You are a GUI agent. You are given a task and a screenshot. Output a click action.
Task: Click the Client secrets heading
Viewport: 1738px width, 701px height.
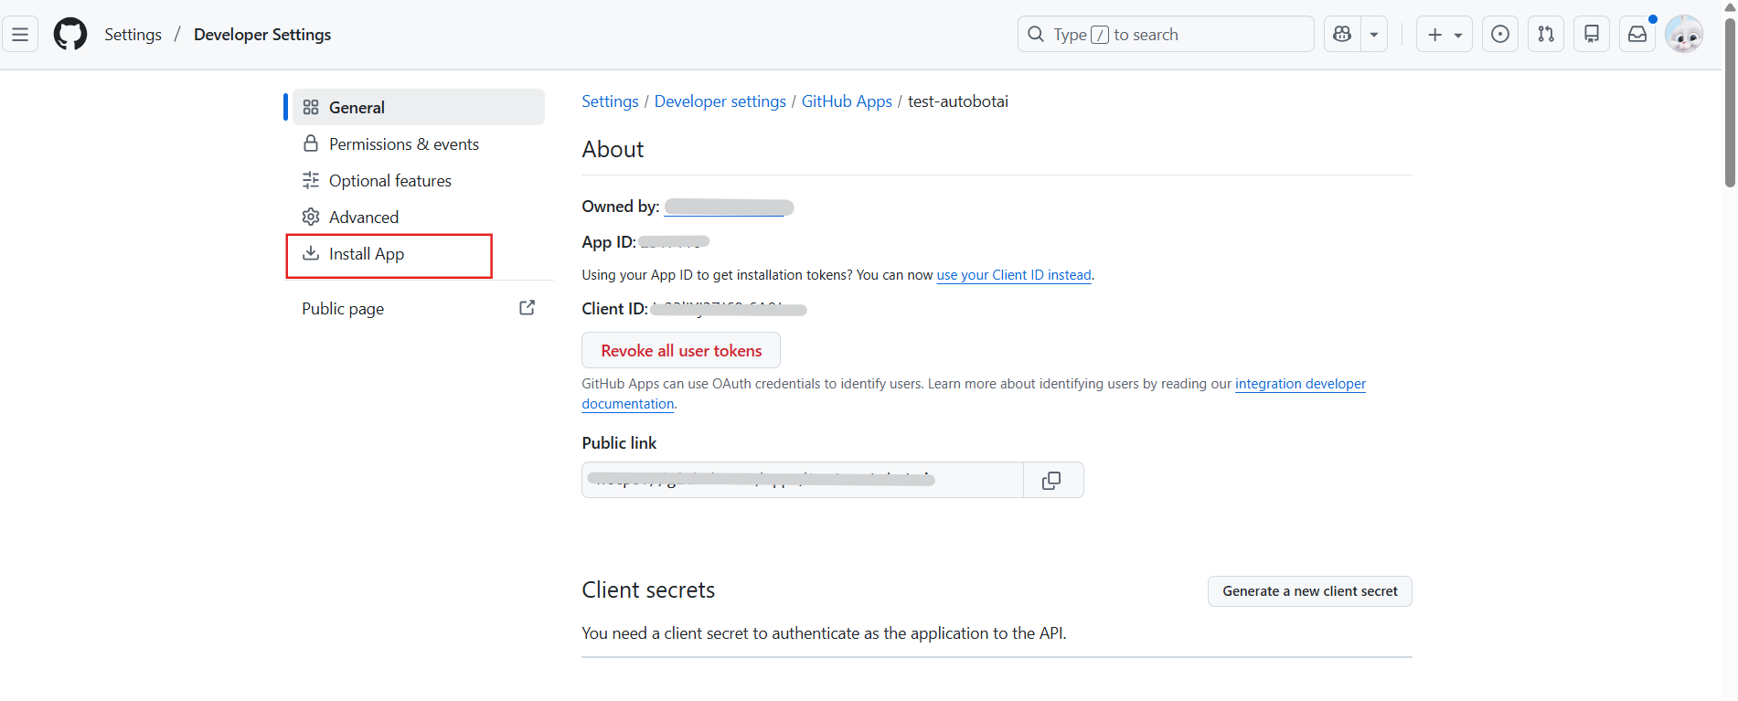click(x=648, y=590)
